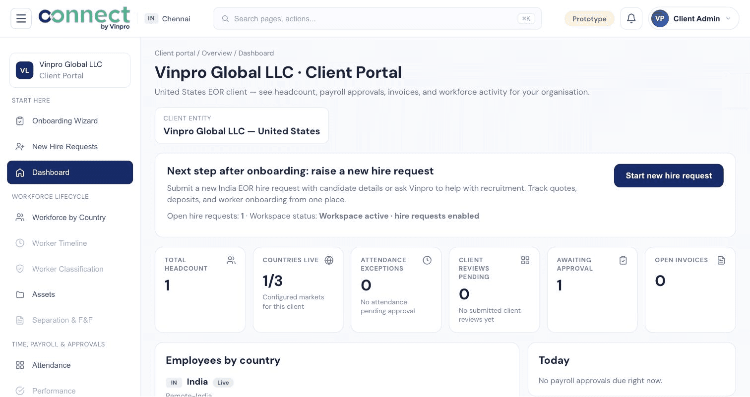Click No payroll approvals due right now
The image size is (750, 397).
pos(600,381)
